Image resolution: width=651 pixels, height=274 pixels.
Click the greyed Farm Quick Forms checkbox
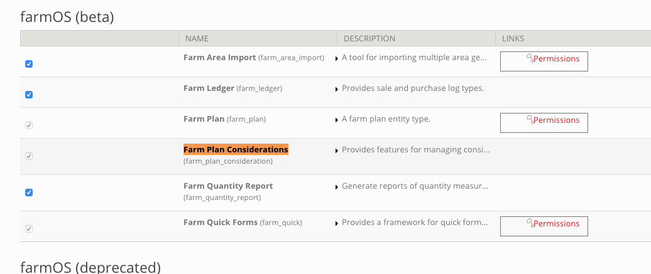29,229
